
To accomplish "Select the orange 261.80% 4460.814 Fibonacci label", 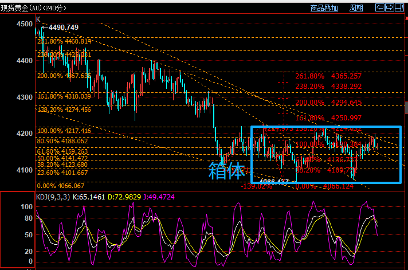I will tap(64, 41).
